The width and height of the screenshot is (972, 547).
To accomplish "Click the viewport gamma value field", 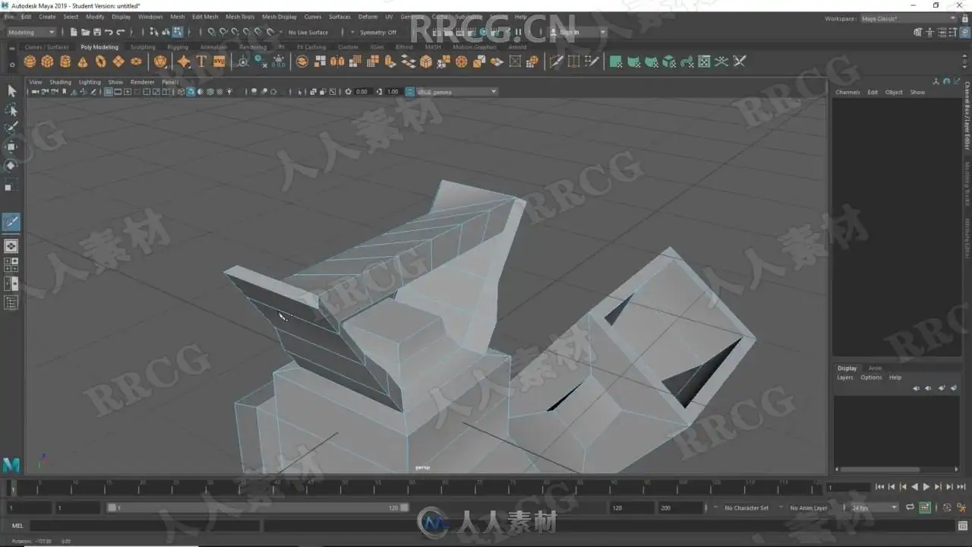I will 393,92.
